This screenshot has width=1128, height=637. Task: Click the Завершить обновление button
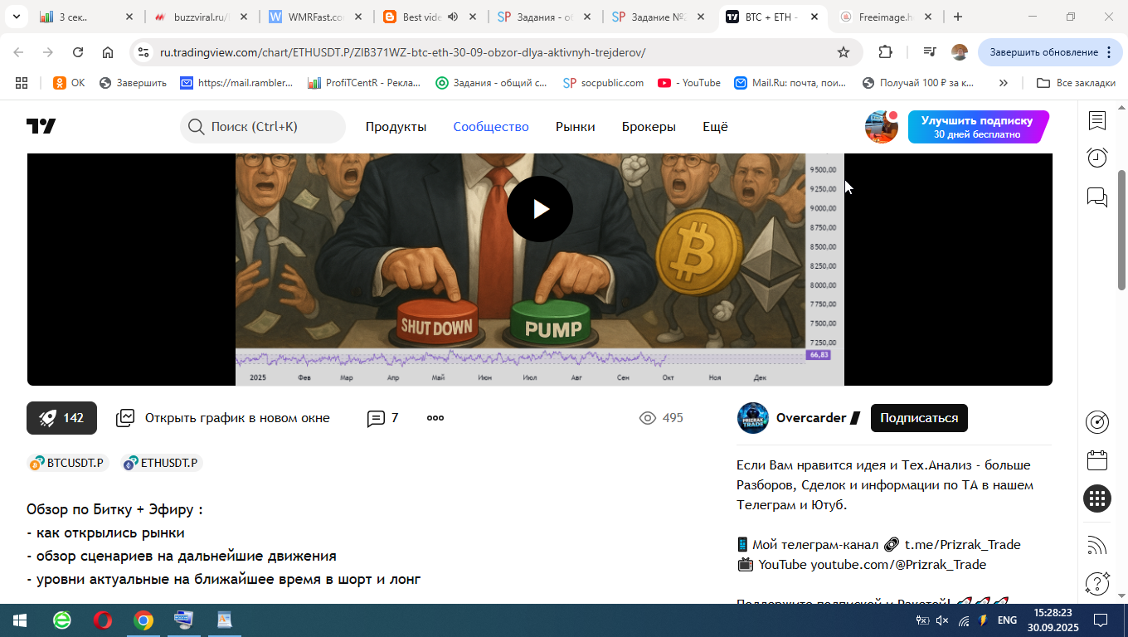click(x=1050, y=52)
